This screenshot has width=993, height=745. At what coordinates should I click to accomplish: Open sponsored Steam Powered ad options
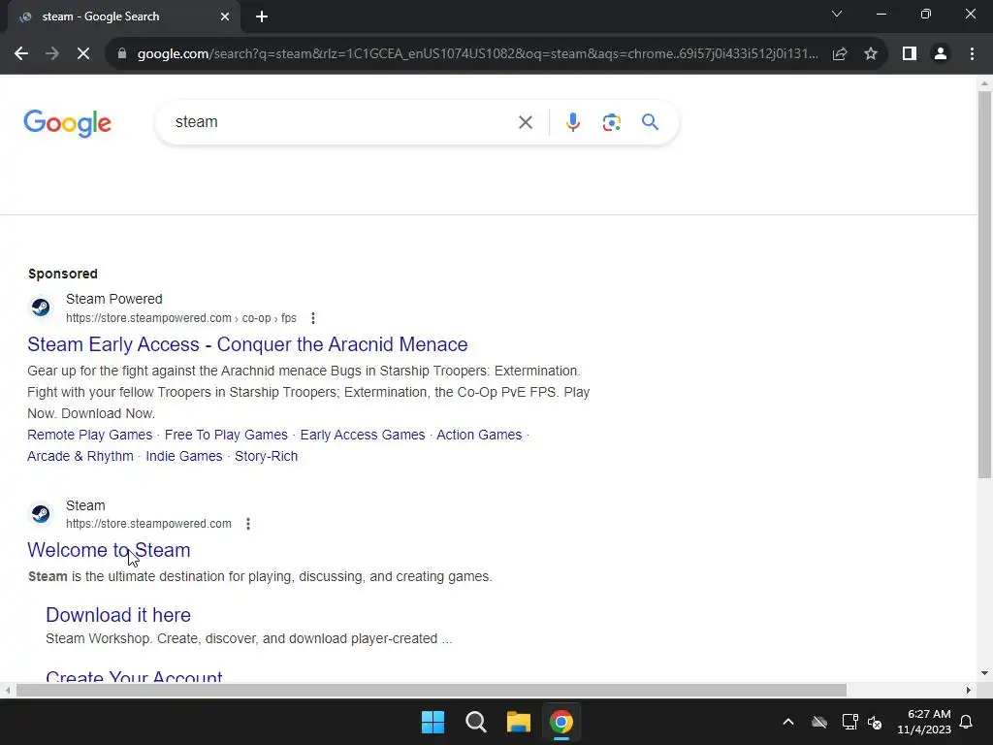tap(313, 318)
